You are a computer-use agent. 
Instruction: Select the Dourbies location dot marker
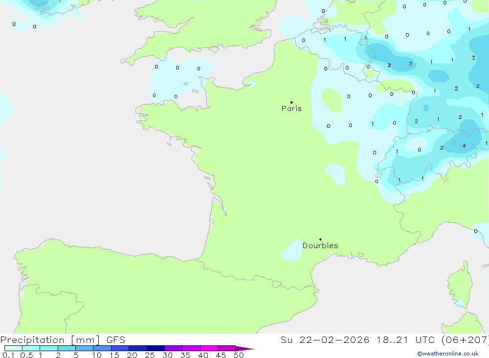click(320, 239)
